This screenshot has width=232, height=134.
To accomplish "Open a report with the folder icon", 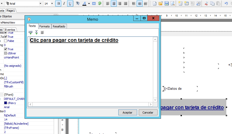I will tap(160, 3).
